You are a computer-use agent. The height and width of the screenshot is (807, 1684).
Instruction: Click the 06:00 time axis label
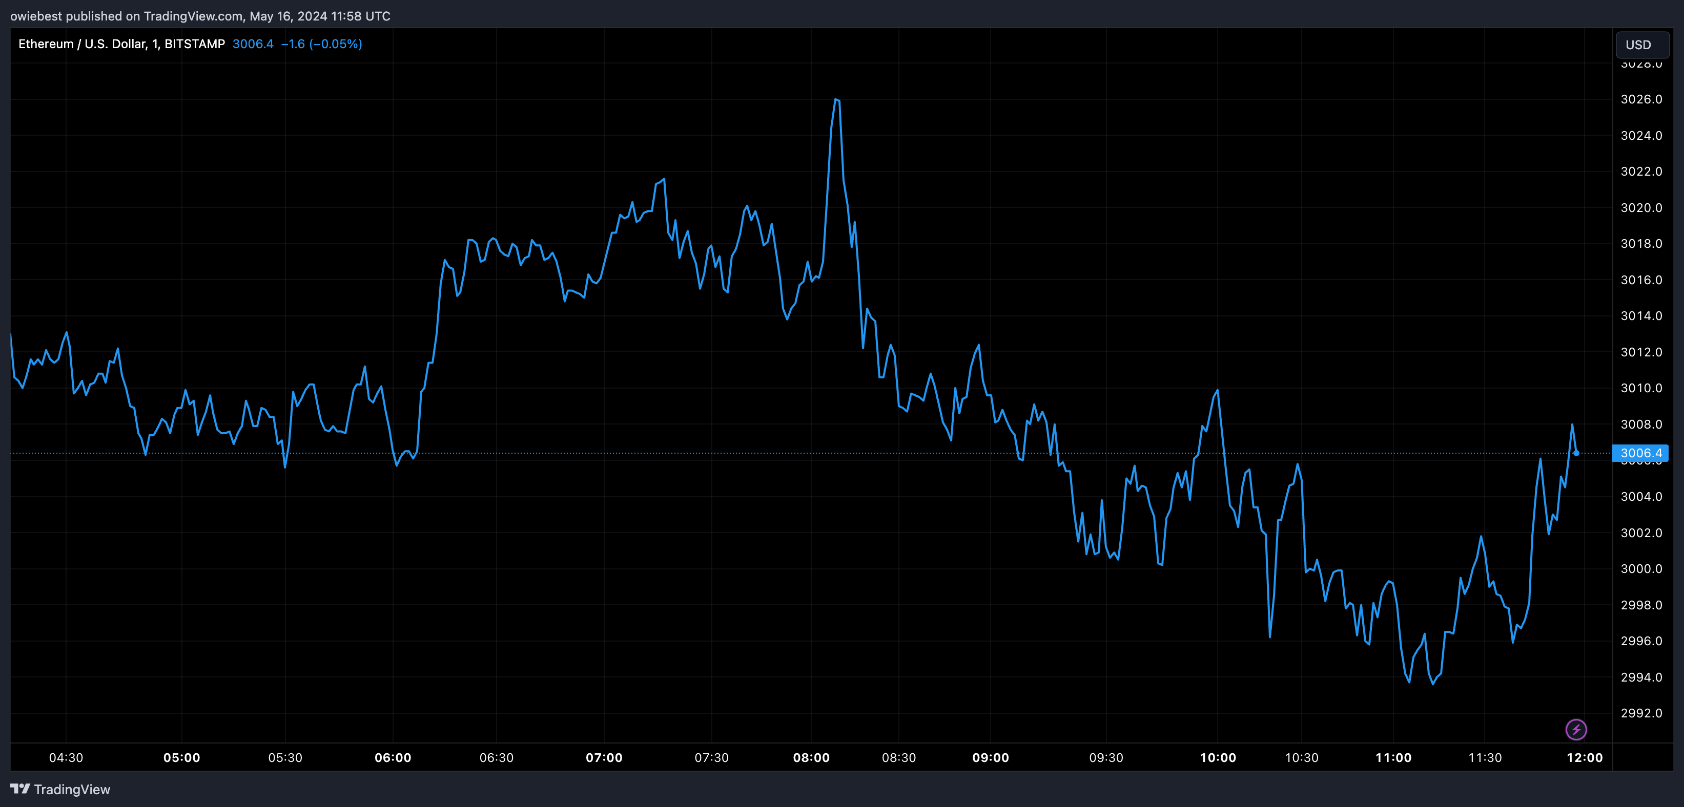click(392, 757)
